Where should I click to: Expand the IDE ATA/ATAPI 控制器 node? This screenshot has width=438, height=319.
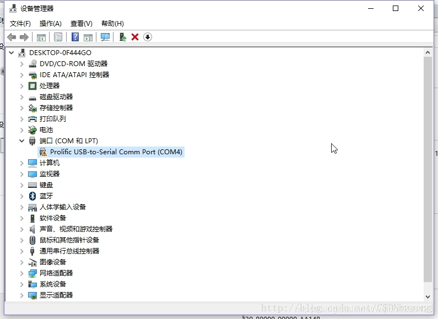[x=22, y=75]
